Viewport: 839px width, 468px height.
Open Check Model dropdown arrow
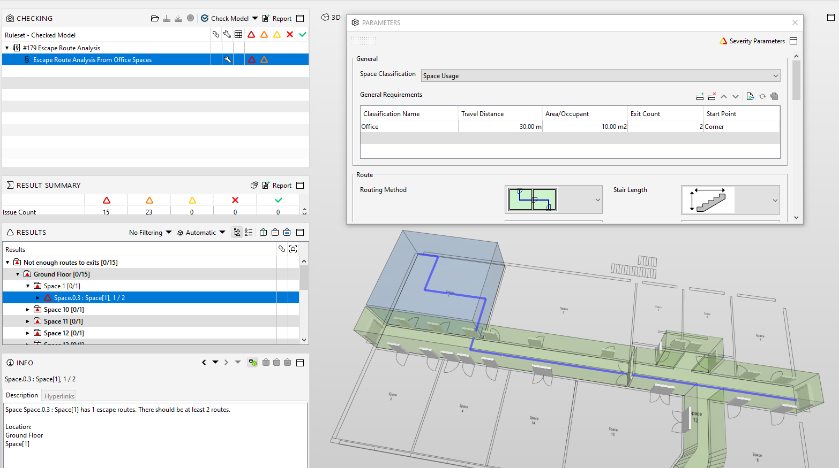coord(255,18)
